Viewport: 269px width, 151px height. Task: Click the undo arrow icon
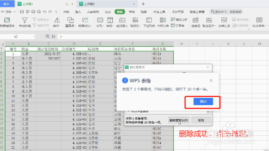(45, 12)
